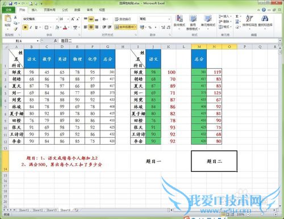Switch to the Data (数据) tab
The width and height of the screenshot is (284, 219).
[x=77, y=10]
